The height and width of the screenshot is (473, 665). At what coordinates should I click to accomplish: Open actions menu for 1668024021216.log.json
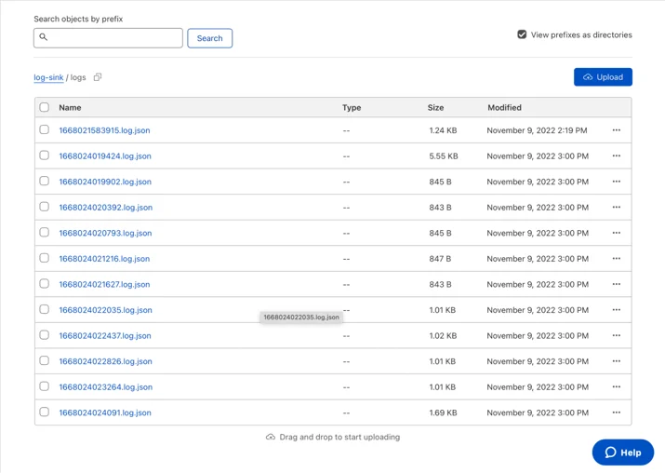[617, 259]
